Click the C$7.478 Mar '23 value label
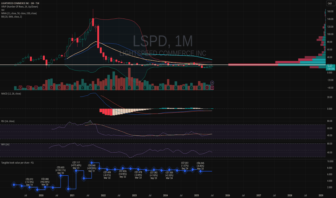The width and height of the screenshot is (336, 198). pos(138,175)
